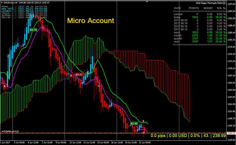Viewport: 236px width, 145px height.
Task: Click the 'current' row label
Action: (178, 14)
